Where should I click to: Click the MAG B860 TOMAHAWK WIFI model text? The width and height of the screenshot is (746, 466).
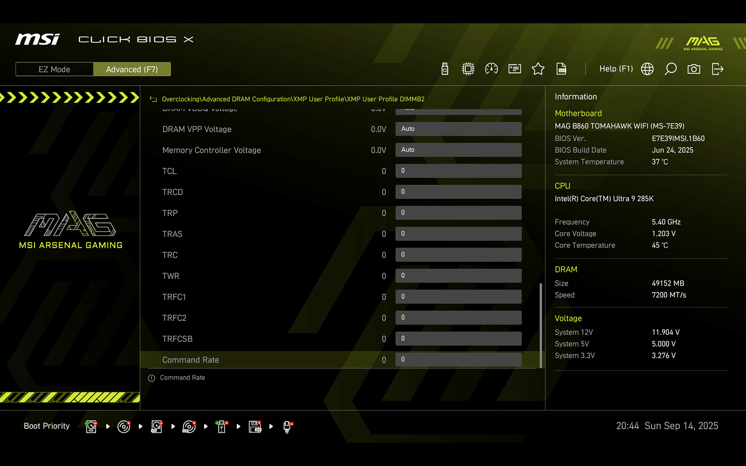pos(620,126)
